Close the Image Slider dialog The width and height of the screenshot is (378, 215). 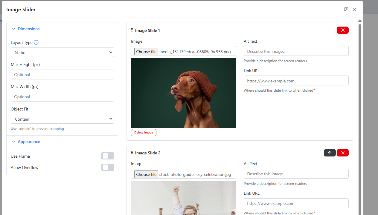coord(354,10)
